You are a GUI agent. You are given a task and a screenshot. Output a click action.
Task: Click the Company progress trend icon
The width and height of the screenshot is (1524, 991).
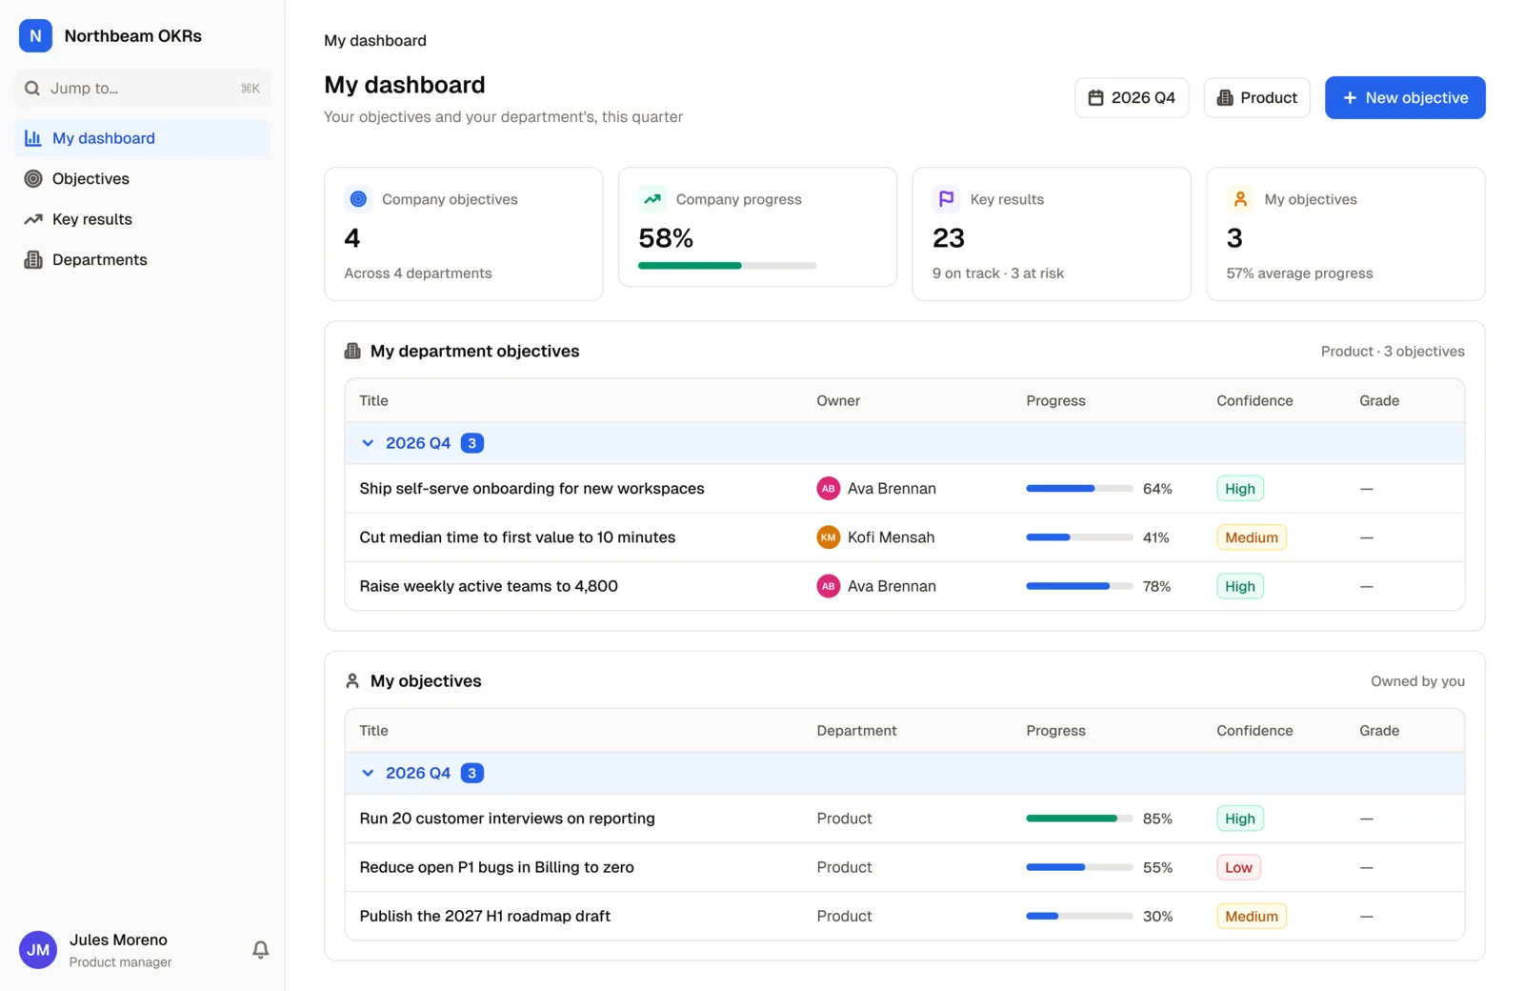[x=652, y=199]
